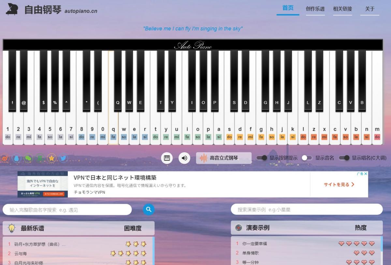Toggle 显示唱名(C大调) switch

(x=344, y=158)
